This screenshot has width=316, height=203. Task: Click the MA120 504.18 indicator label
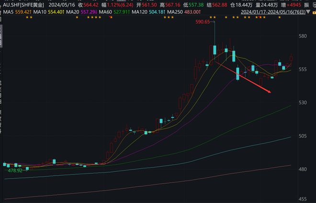(x=148, y=12)
